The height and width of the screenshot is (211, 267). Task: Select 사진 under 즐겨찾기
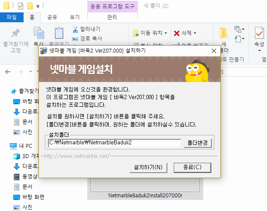pyautogui.click(x=23, y=132)
